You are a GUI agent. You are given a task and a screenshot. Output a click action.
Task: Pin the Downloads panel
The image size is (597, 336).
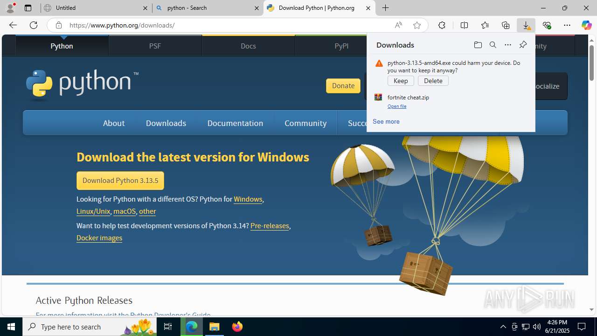(523, 45)
